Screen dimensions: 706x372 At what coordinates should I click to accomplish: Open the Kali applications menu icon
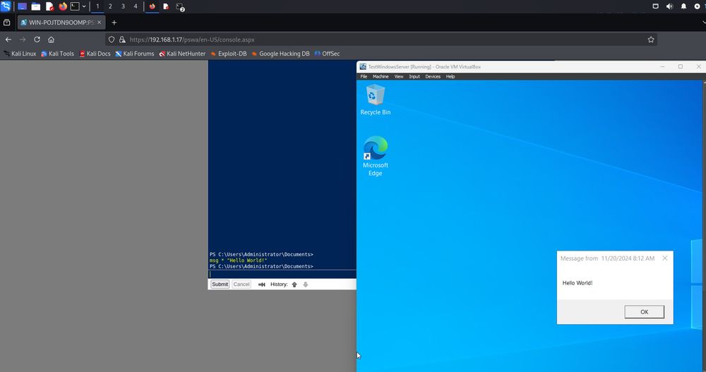point(6,6)
